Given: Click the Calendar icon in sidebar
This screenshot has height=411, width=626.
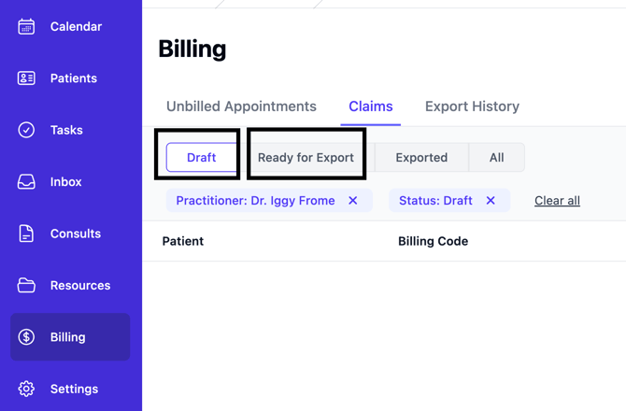Looking at the screenshot, I should [26, 27].
